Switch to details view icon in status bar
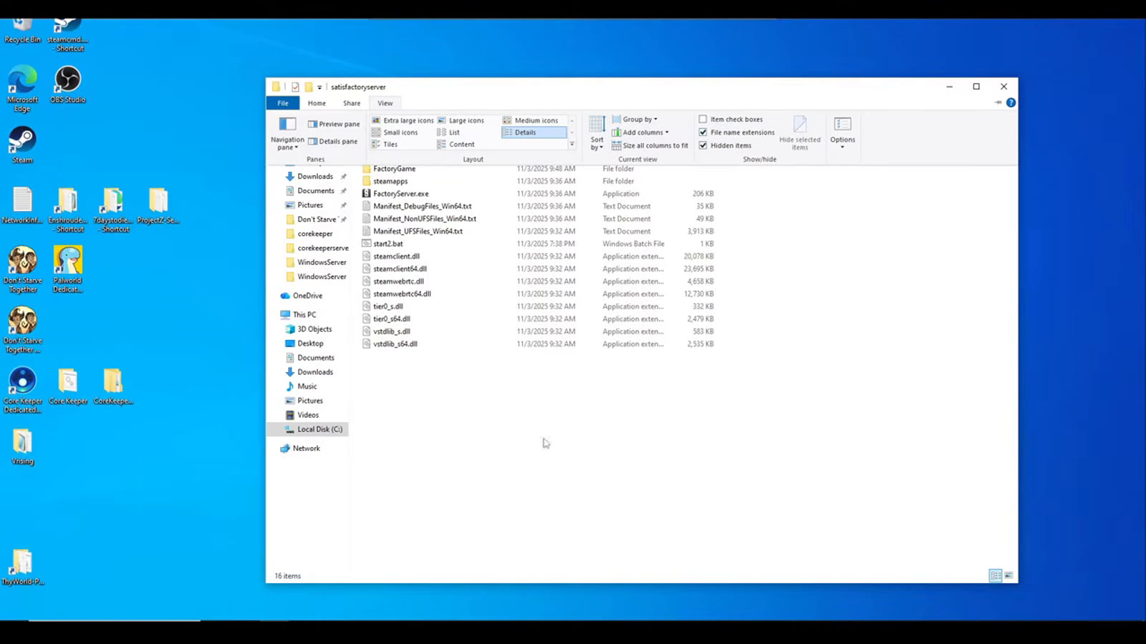This screenshot has height=644, width=1146. coord(995,575)
